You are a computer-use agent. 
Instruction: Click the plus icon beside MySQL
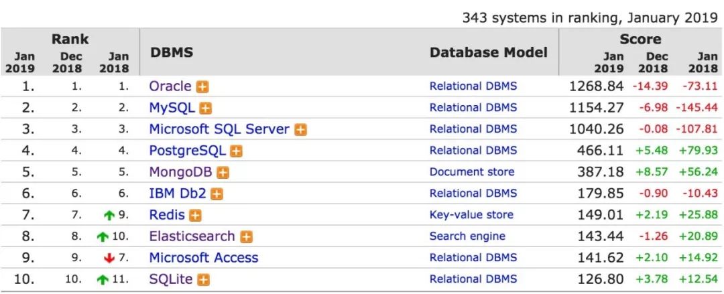tap(206, 108)
